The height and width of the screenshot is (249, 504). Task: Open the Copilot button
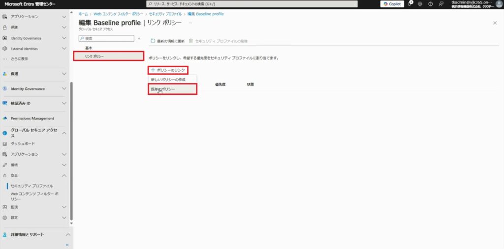[x=392, y=4]
